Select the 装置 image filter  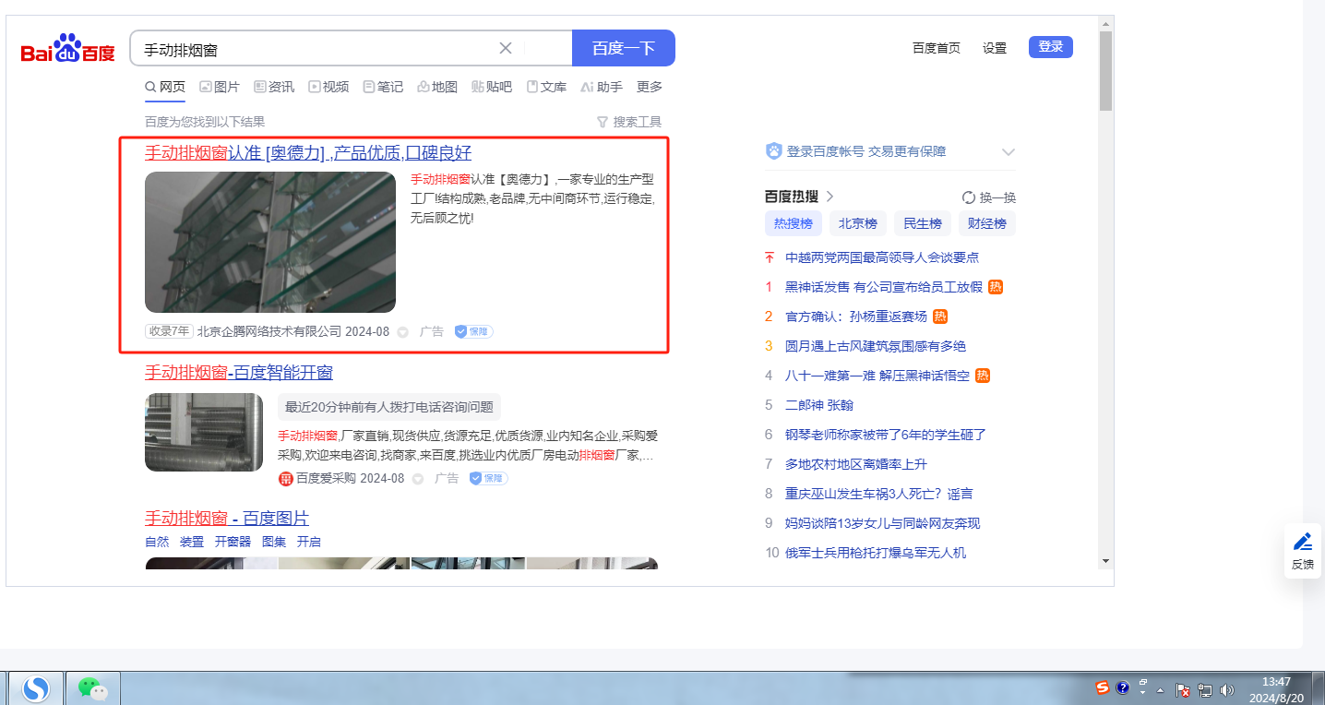(x=192, y=542)
